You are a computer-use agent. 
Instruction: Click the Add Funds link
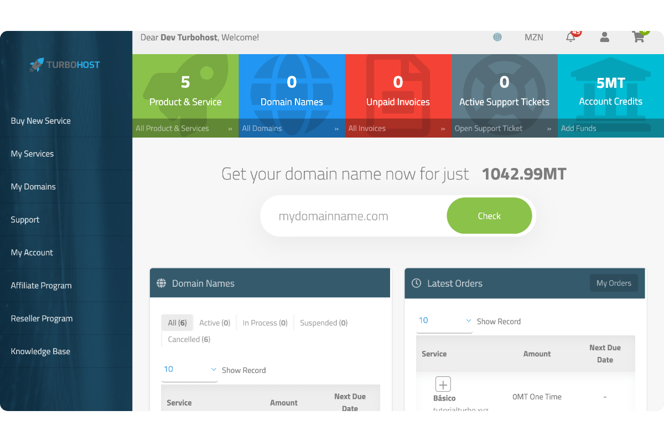(579, 128)
